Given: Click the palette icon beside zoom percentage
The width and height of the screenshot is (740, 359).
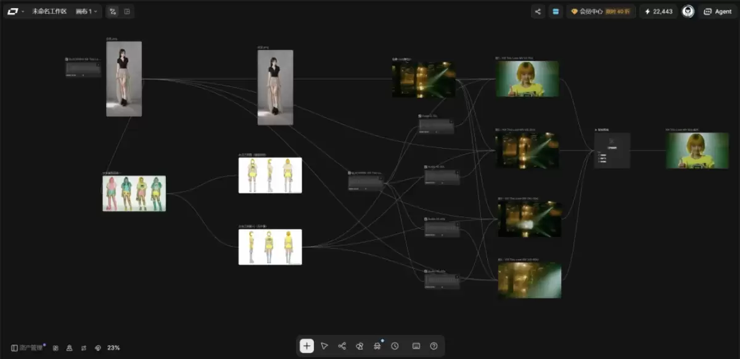Looking at the screenshot, I should tap(97, 348).
